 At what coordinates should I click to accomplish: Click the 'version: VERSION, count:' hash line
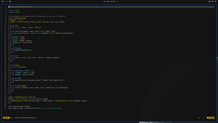point(41,88)
